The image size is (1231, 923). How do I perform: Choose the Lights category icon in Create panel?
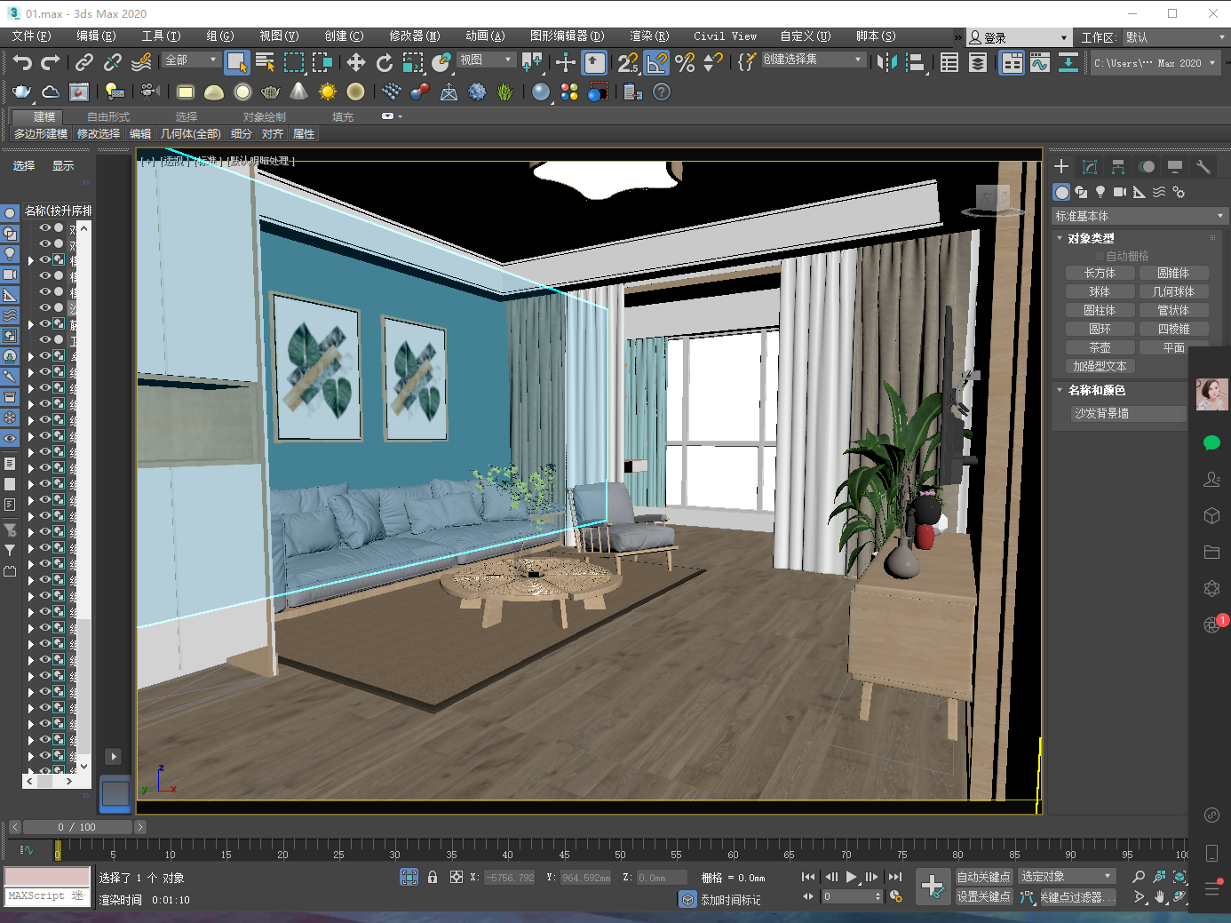click(1100, 192)
